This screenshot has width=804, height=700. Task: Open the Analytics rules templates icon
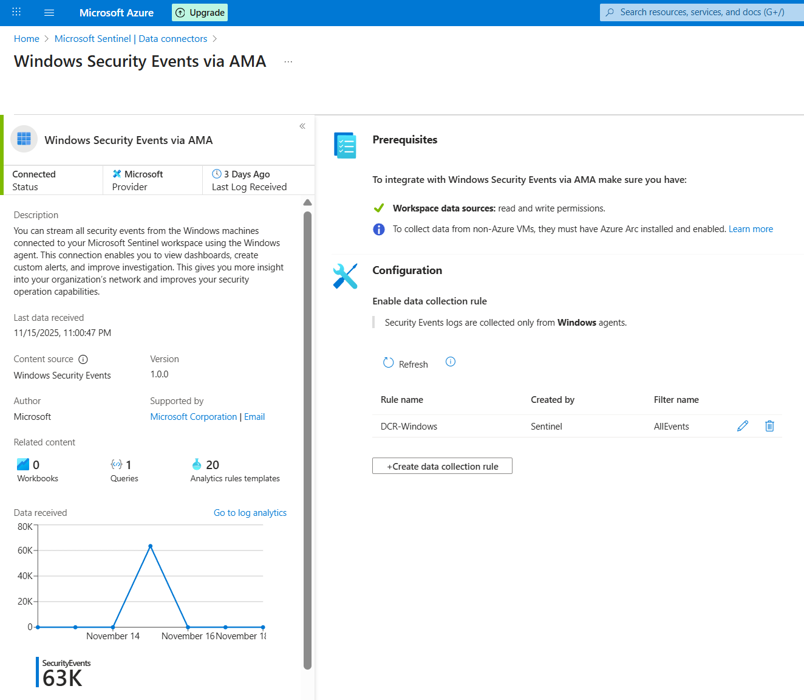[197, 464]
